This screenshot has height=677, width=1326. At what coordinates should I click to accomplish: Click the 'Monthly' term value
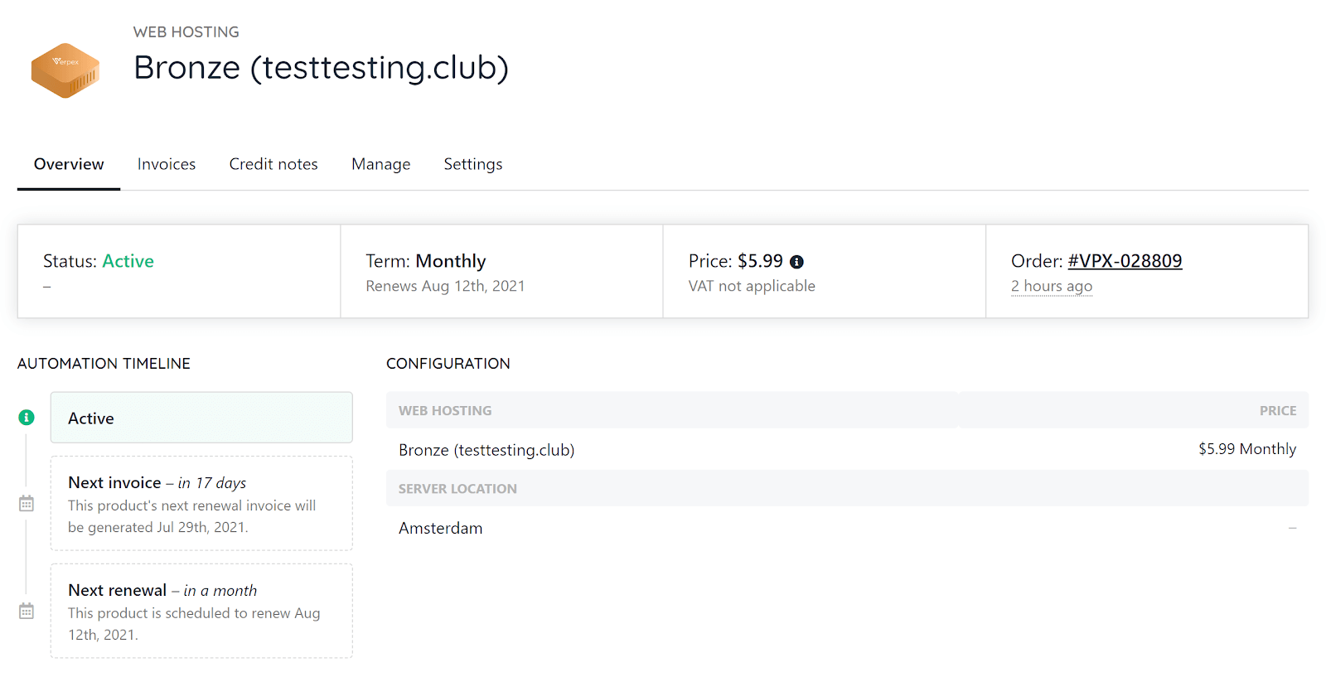tap(451, 261)
